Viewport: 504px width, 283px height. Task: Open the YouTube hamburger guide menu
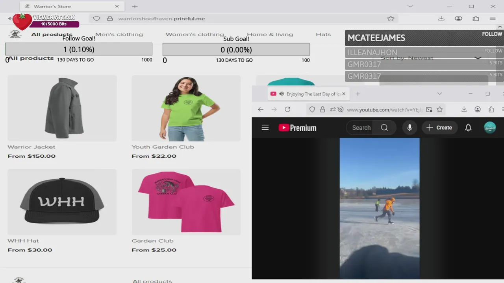pos(265,127)
